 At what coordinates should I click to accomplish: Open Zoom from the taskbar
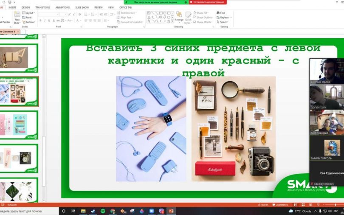point(152,211)
